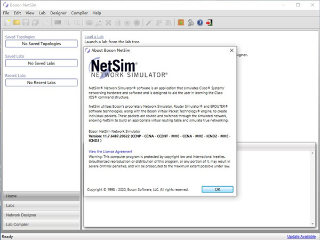The width and height of the screenshot is (320, 240).
Task: Click the orange download box toolbar icon
Action: 181,22
